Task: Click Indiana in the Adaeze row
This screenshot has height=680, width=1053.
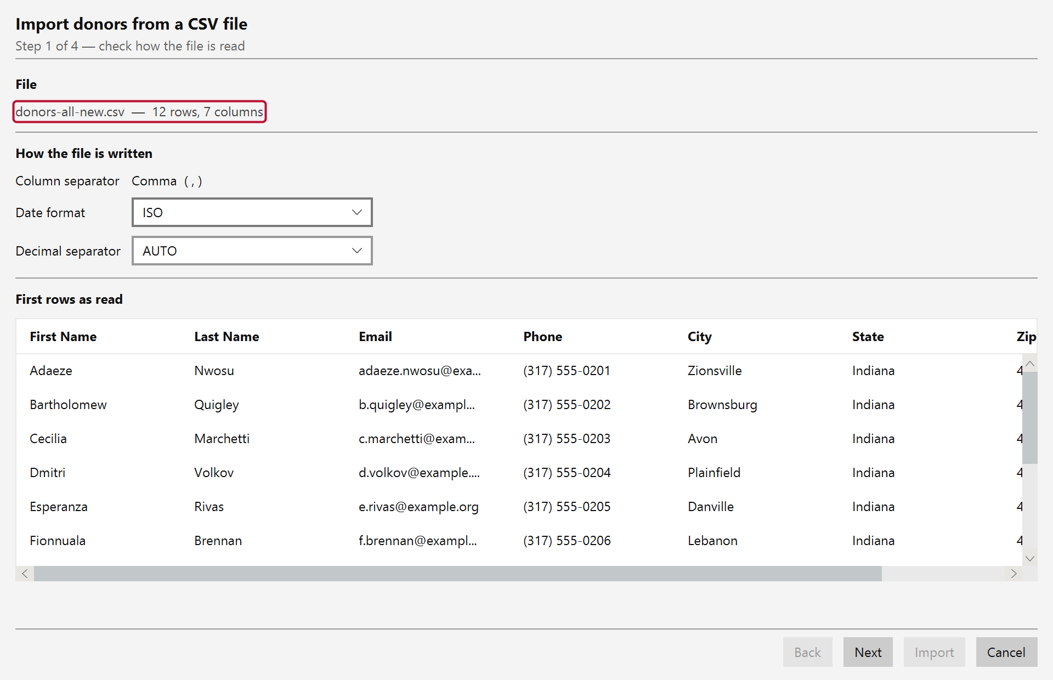Action: point(873,371)
